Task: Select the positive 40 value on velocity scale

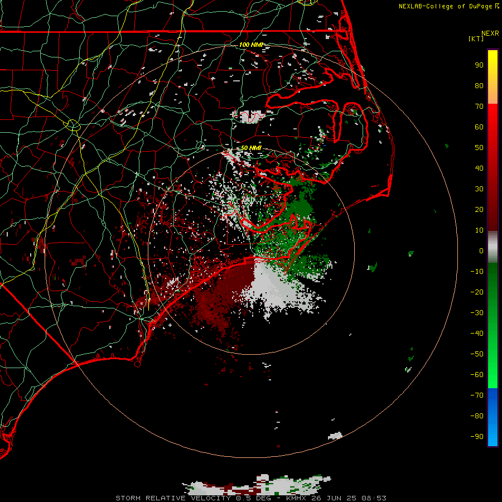Action: 479,168
